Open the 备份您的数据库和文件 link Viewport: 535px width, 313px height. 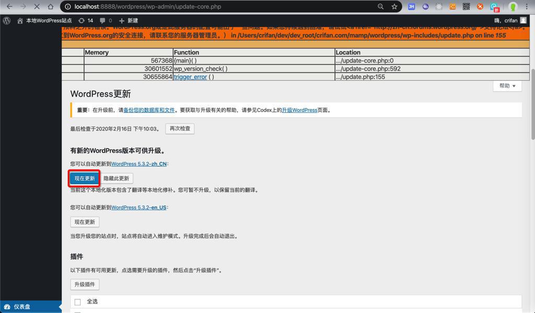coord(149,110)
